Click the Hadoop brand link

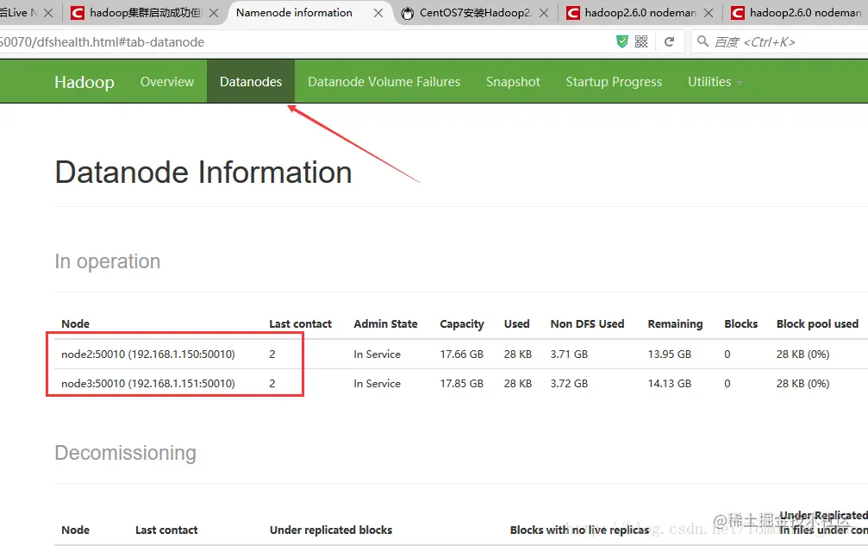point(84,82)
